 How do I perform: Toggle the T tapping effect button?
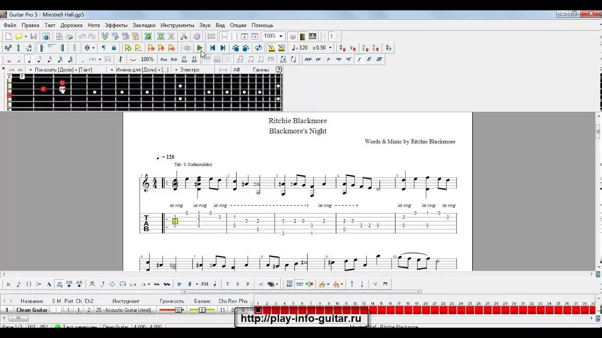228,284
